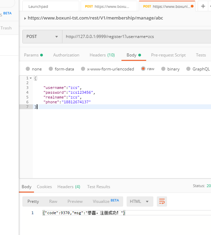Click the request URL input field
The height and width of the screenshot is (235, 211).
click(x=137, y=37)
